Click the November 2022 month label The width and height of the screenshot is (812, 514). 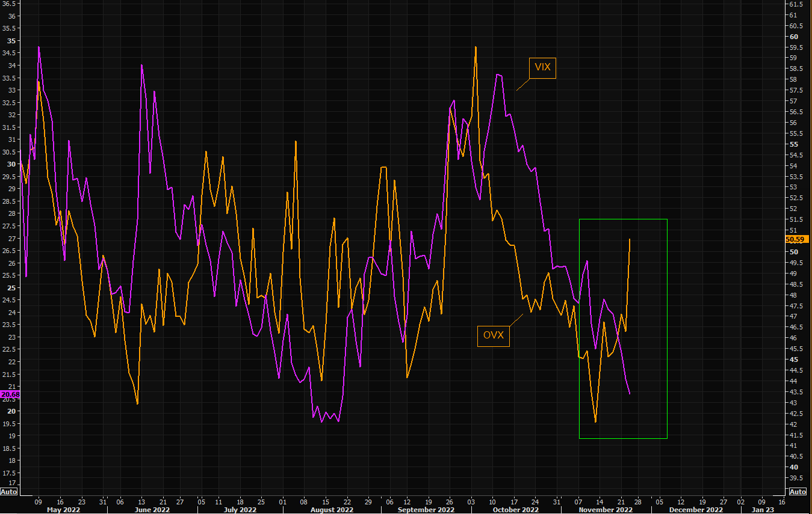606,509
